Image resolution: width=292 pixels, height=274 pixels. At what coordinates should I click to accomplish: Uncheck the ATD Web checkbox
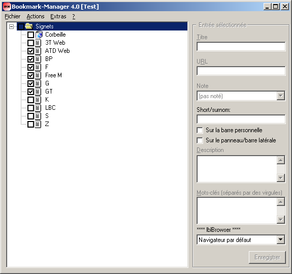pos(31,51)
